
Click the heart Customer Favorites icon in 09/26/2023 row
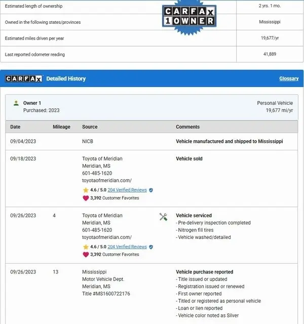(x=86, y=255)
